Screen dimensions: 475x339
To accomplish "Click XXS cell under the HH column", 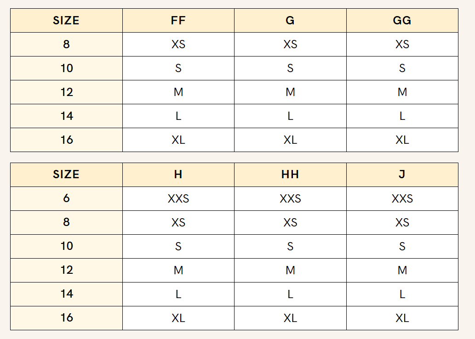I will coord(290,198).
